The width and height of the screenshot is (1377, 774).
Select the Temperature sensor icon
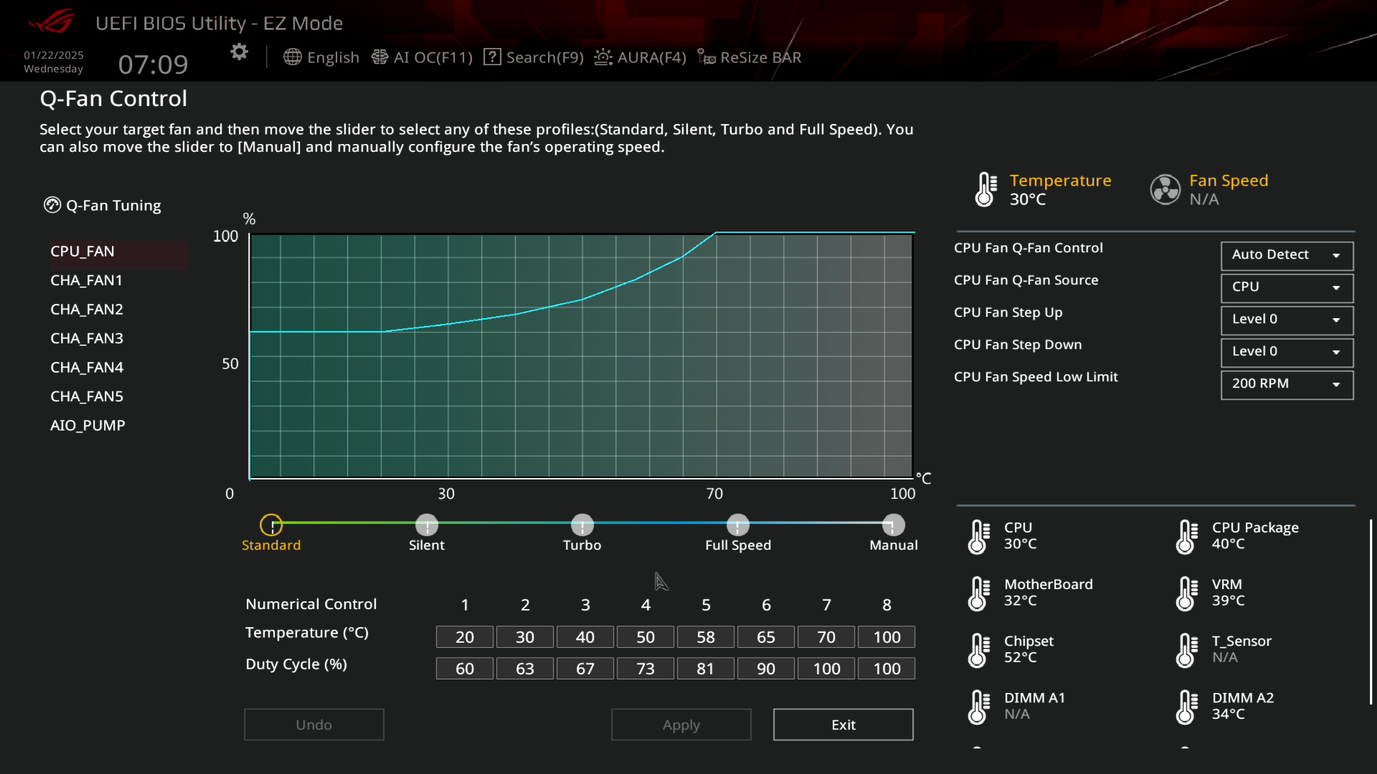point(983,189)
